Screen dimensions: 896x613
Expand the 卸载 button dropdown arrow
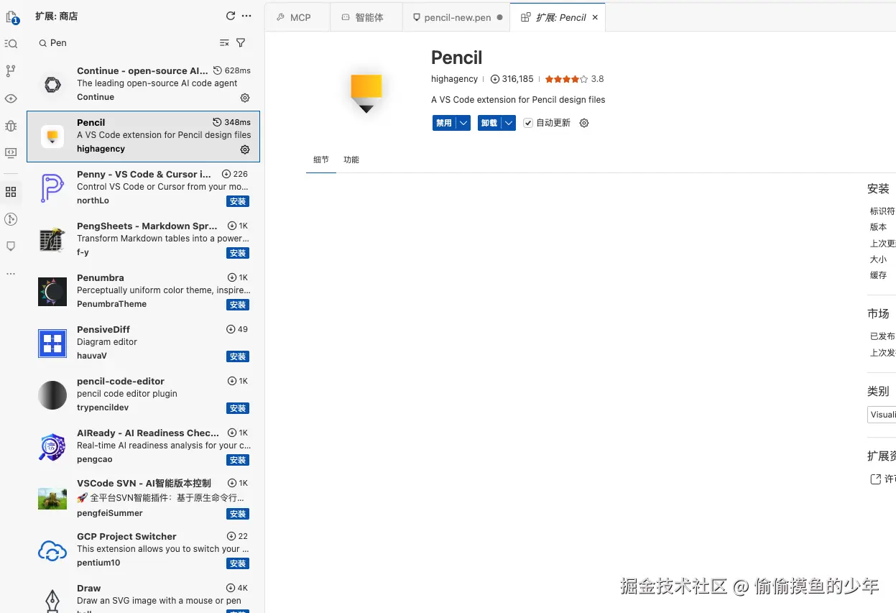(x=509, y=123)
